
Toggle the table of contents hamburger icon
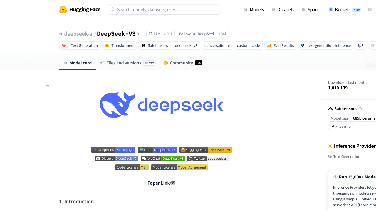point(48,85)
